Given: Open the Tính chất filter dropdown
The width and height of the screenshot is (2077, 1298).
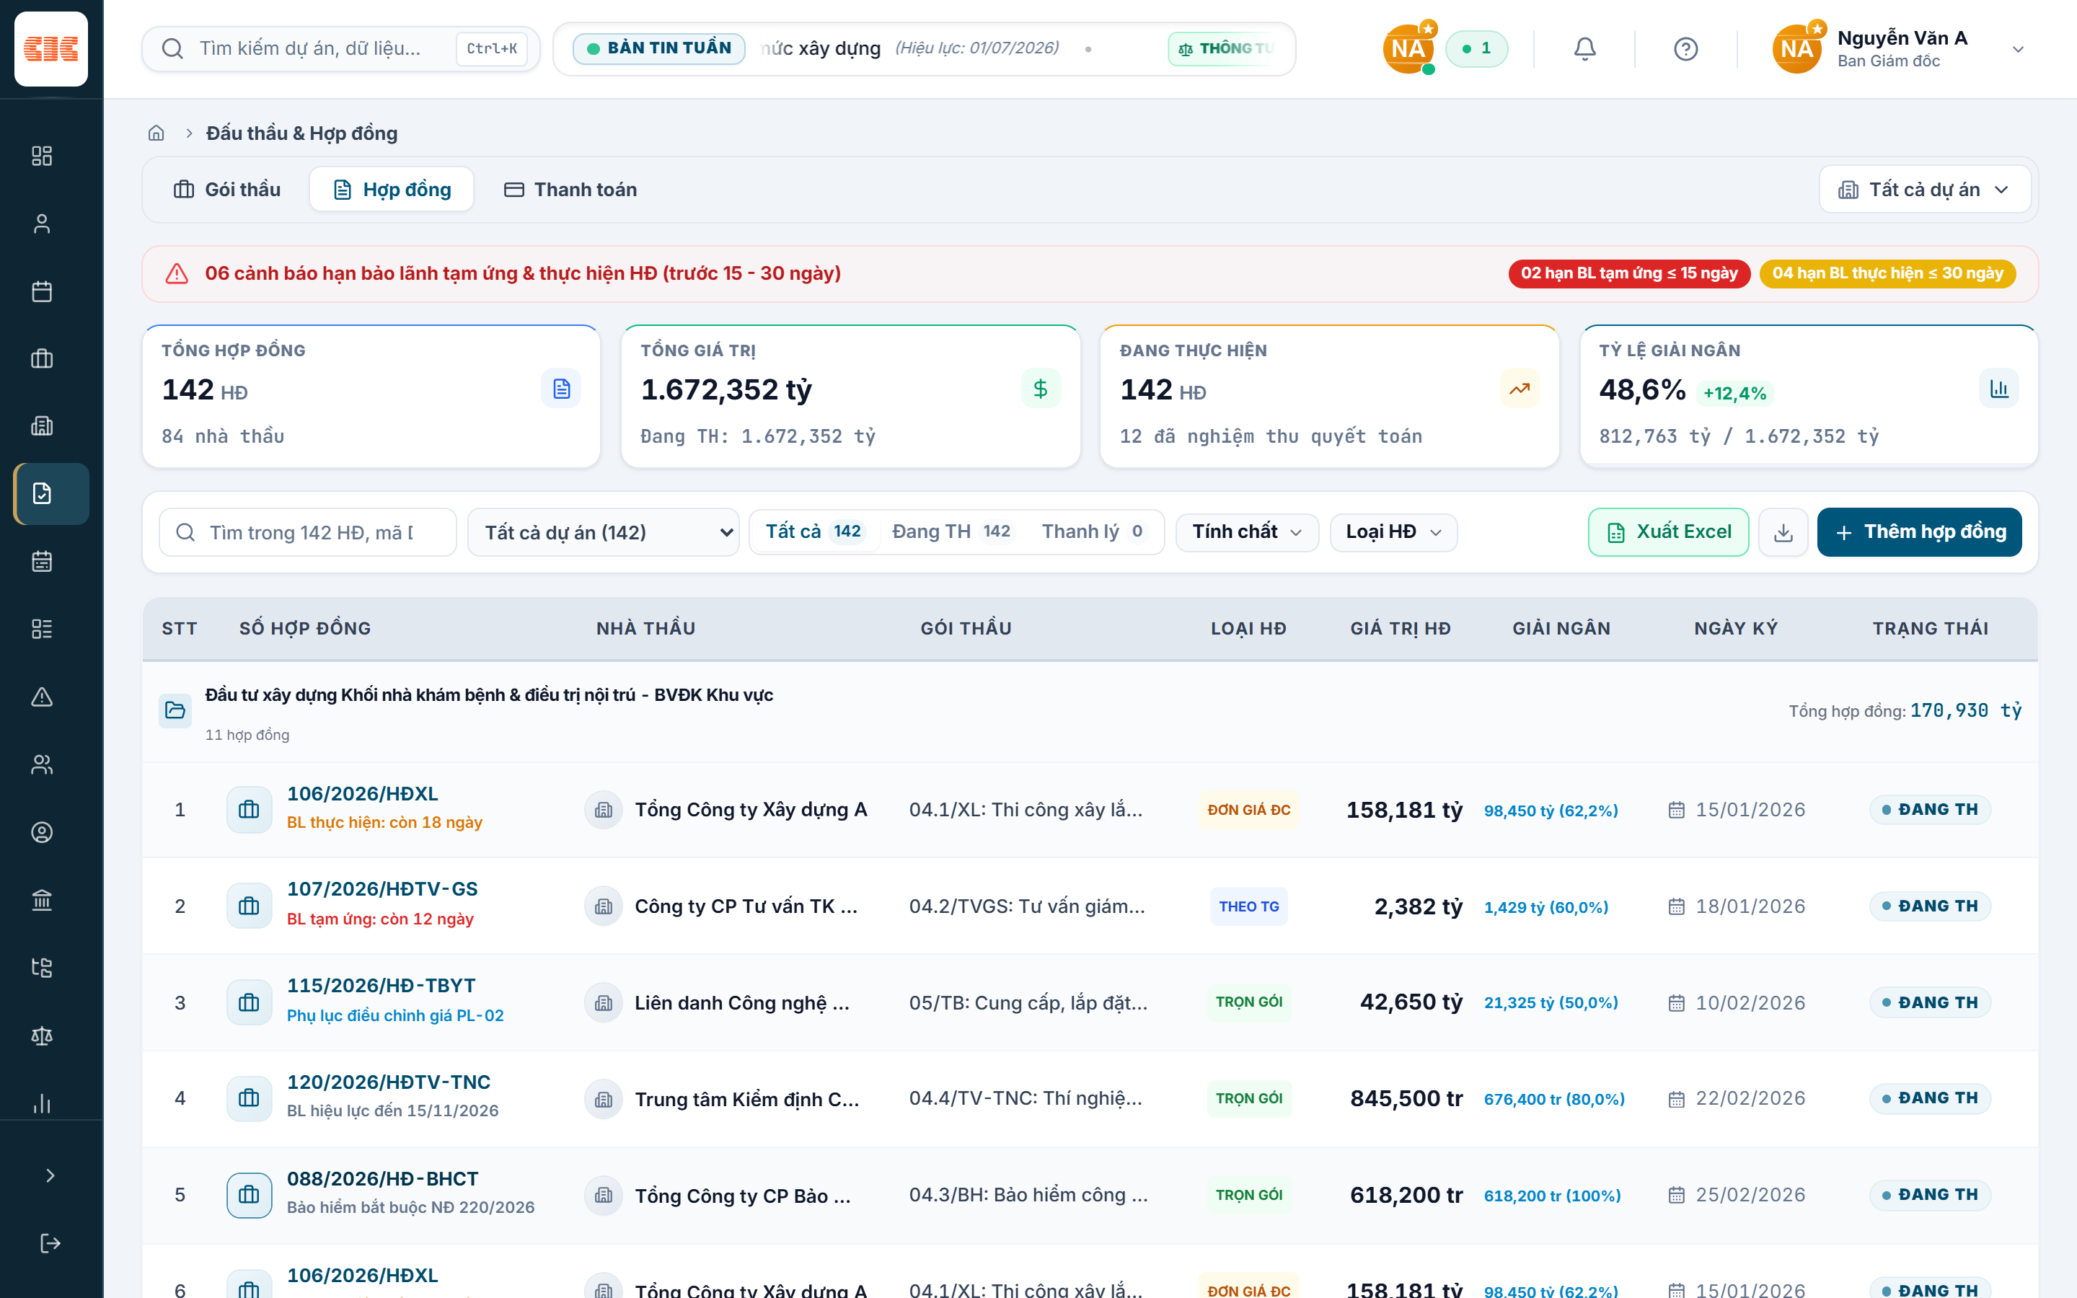Looking at the screenshot, I should [x=1246, y=532].
